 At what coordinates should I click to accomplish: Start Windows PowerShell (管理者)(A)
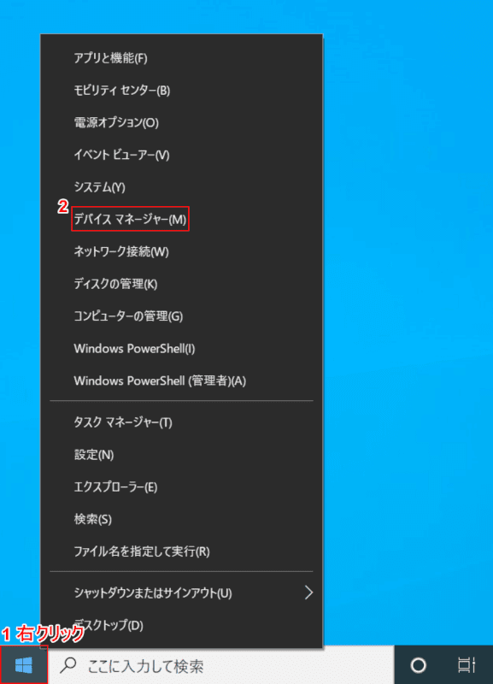(181, 380)
